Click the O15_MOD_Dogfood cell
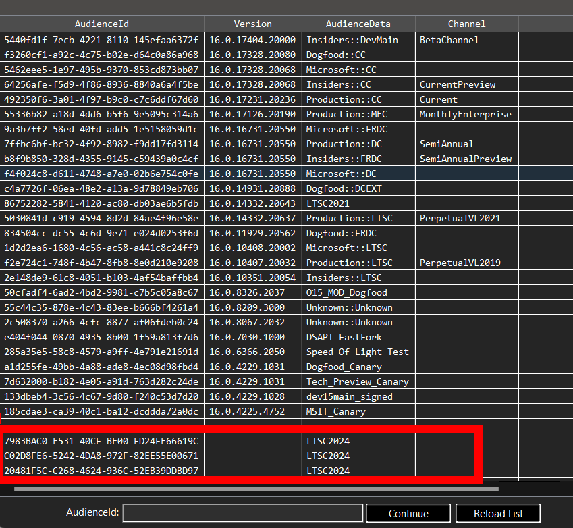Viewport: 573px width, 528px height. click(x=358, y=292)
